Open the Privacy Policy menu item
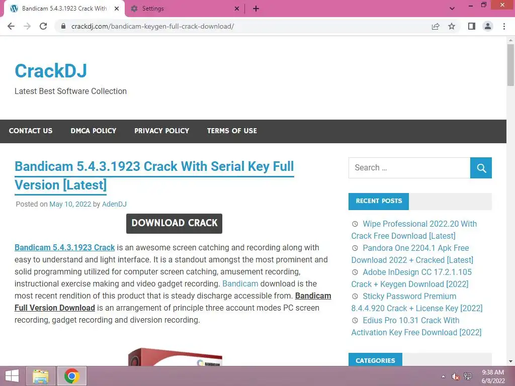The width and height of the screenshot is (515, 386). tap(161, 131)
